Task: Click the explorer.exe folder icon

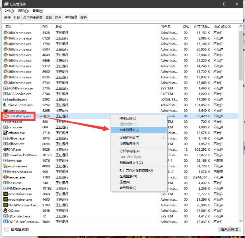Action: [x=6, y=166]
